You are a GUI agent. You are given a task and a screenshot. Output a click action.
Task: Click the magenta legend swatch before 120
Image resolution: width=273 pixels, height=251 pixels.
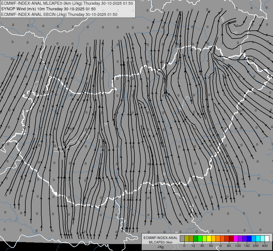236,239
